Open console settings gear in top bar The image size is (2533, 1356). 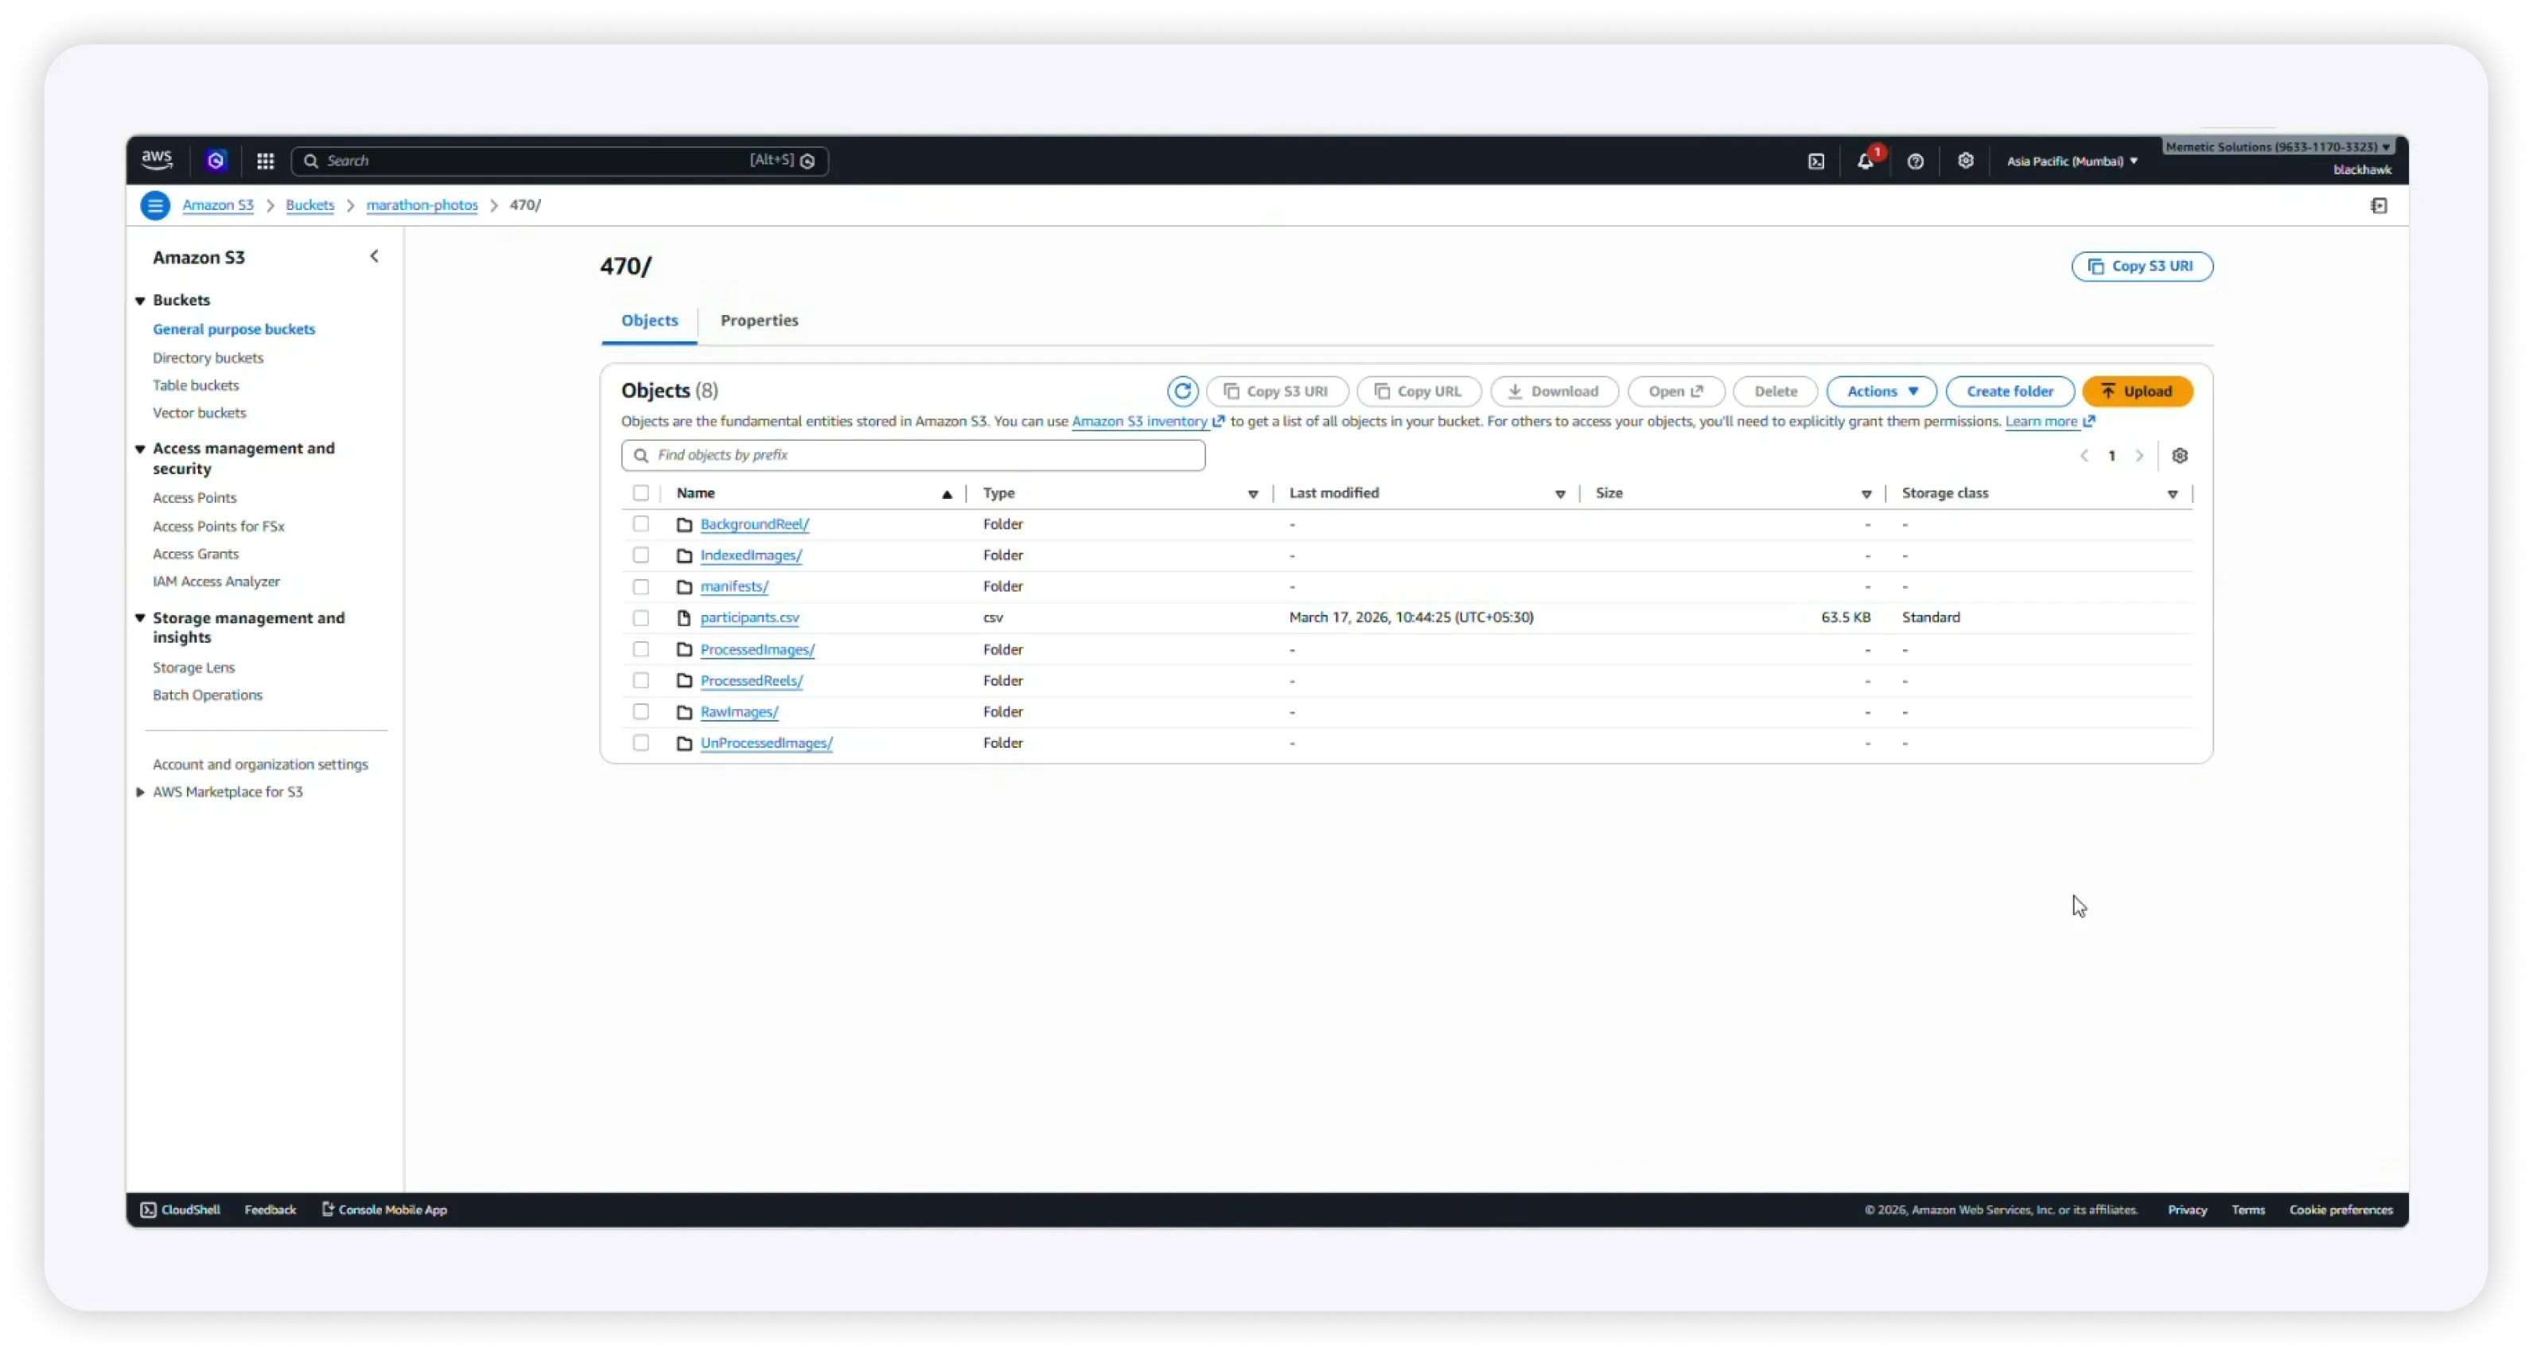(1966, 160)
